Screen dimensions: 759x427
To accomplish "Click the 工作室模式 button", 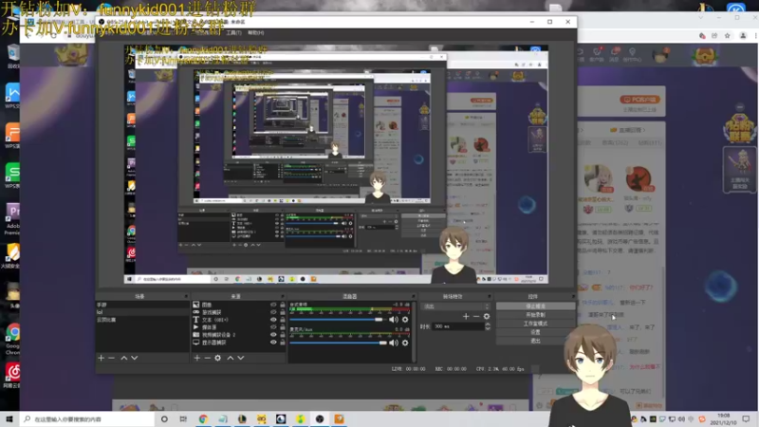I will click(x=535, y=324).
